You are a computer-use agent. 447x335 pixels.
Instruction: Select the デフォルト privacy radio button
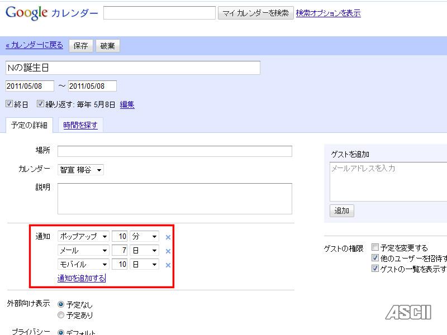click(61, 332)
